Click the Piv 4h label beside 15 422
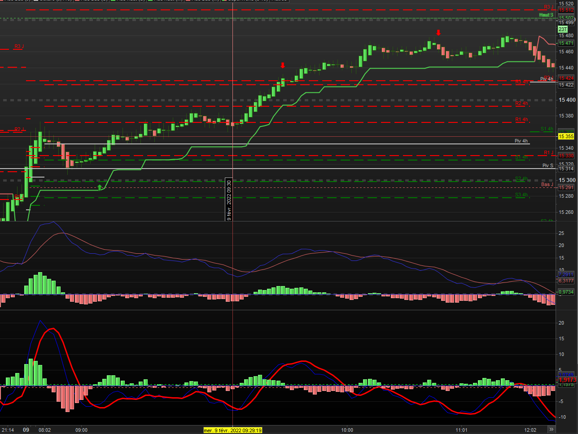The width and height of the screenshot is (578, 434). tap(547, 79)
